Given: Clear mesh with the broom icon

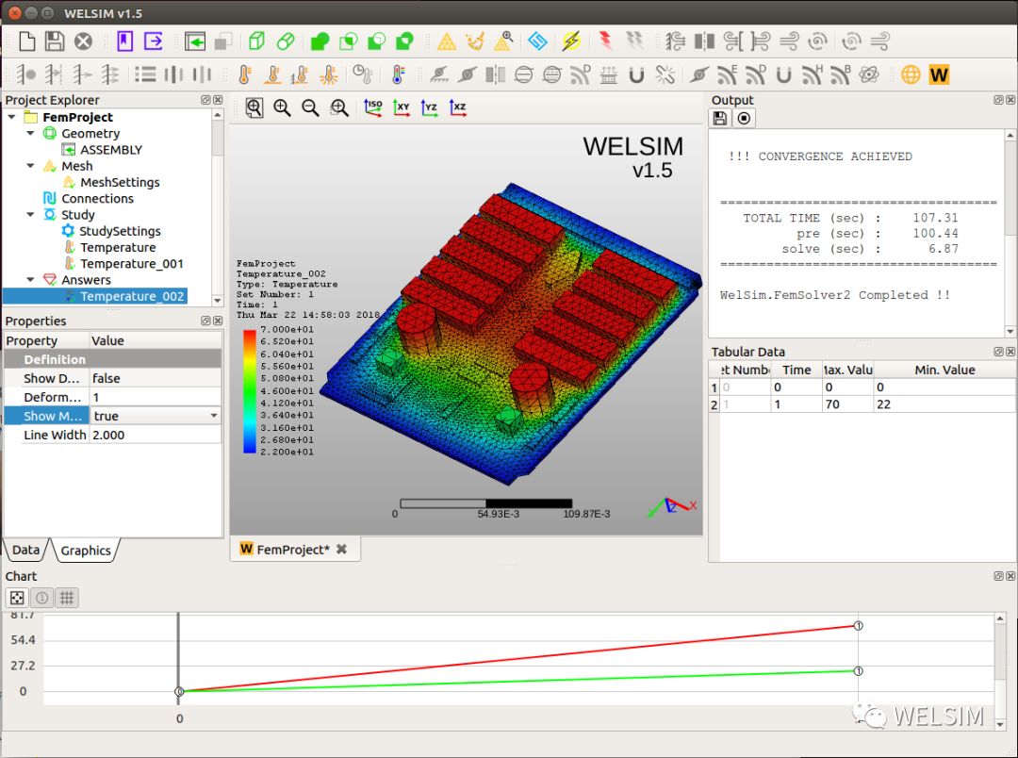Looking at the screenshot, I should [x=475, y=41].
